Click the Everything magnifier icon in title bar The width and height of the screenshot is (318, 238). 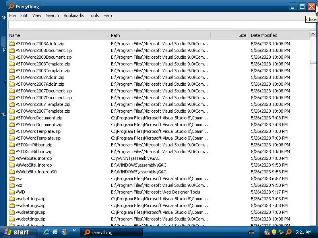click(11, 6)
